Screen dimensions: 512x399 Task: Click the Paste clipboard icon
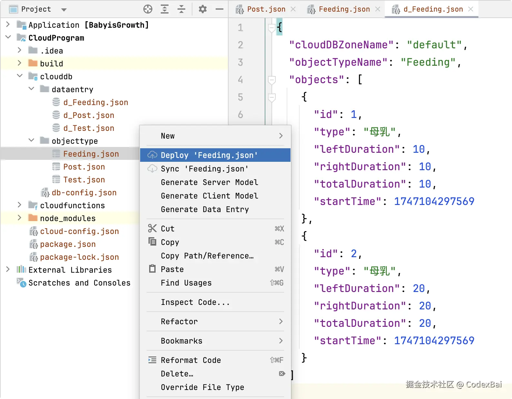pos(152,268)
